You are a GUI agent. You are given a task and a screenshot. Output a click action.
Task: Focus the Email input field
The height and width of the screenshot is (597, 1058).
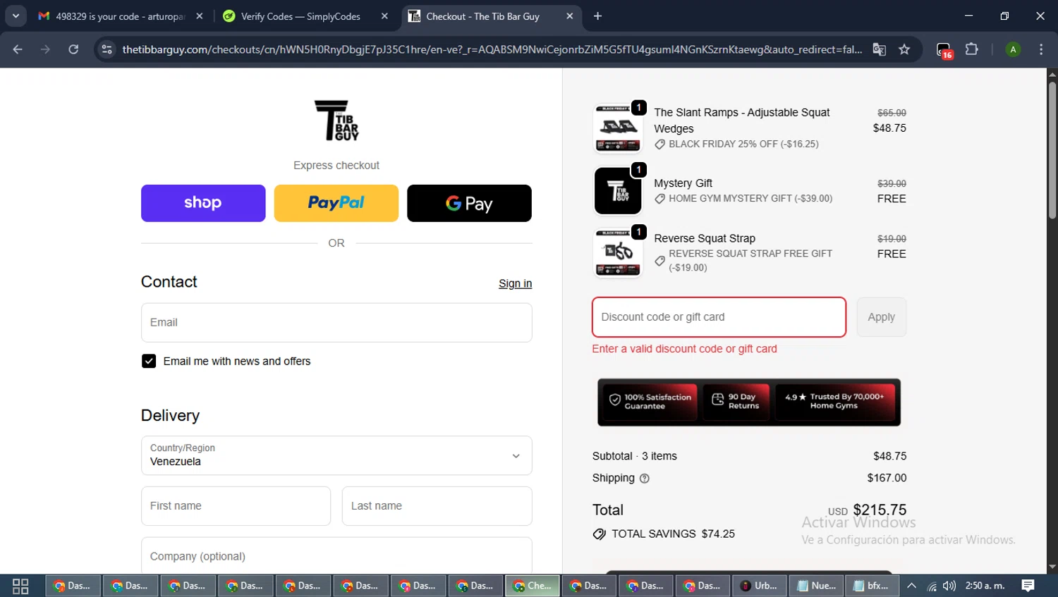click(336, 323)
